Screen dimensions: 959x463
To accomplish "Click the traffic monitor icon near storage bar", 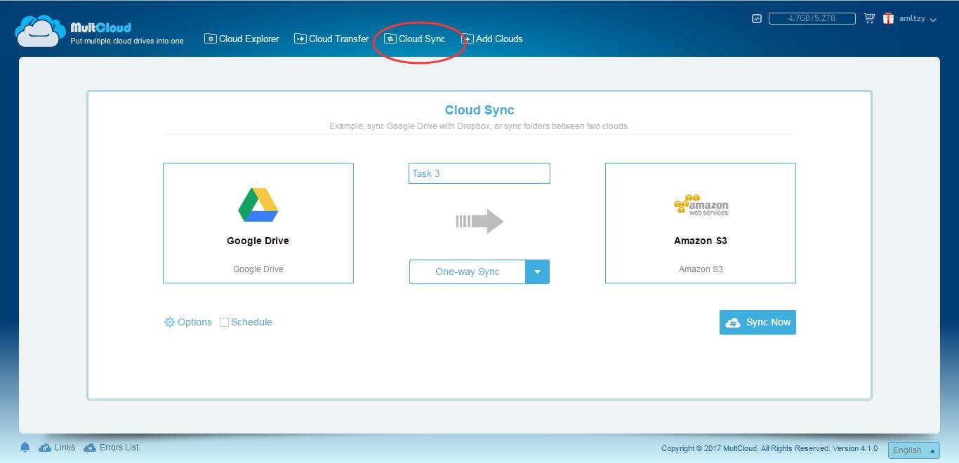I will 756,19.
